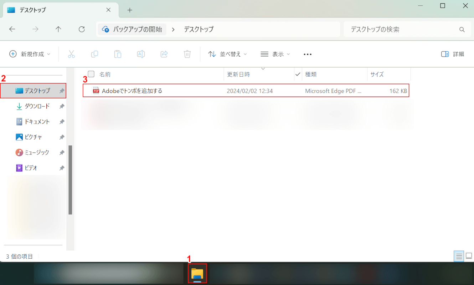Refresh the current folder view
The image size is (474, 285).
[82, 29]
